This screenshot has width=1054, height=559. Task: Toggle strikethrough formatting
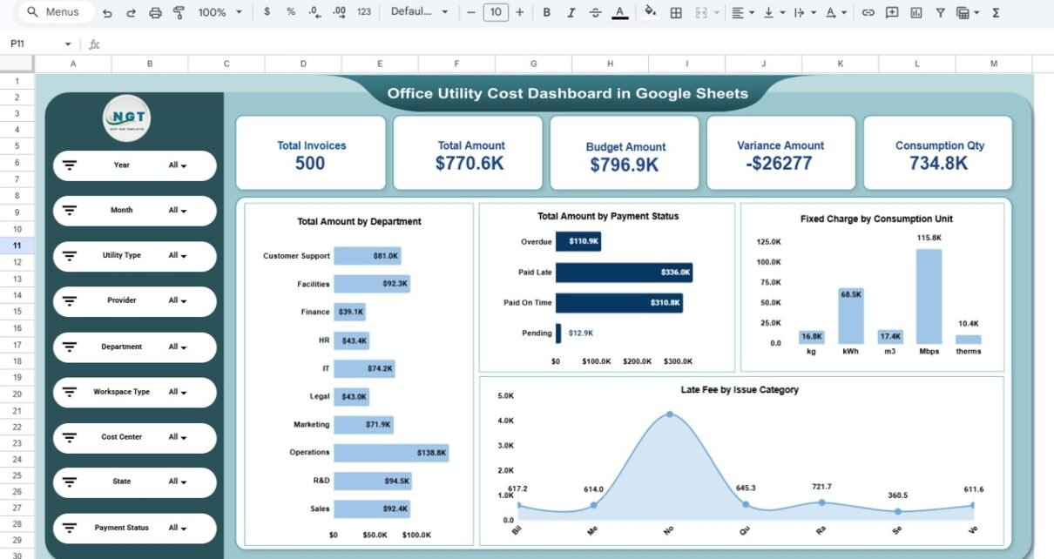595,12
